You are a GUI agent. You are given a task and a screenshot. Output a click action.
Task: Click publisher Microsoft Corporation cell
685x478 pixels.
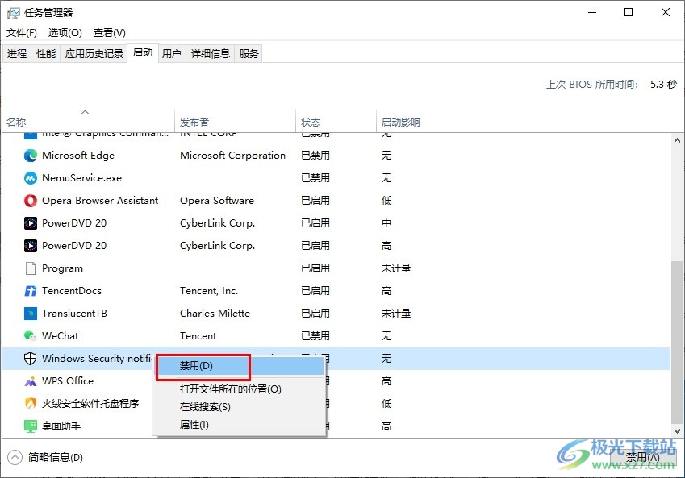232,156
